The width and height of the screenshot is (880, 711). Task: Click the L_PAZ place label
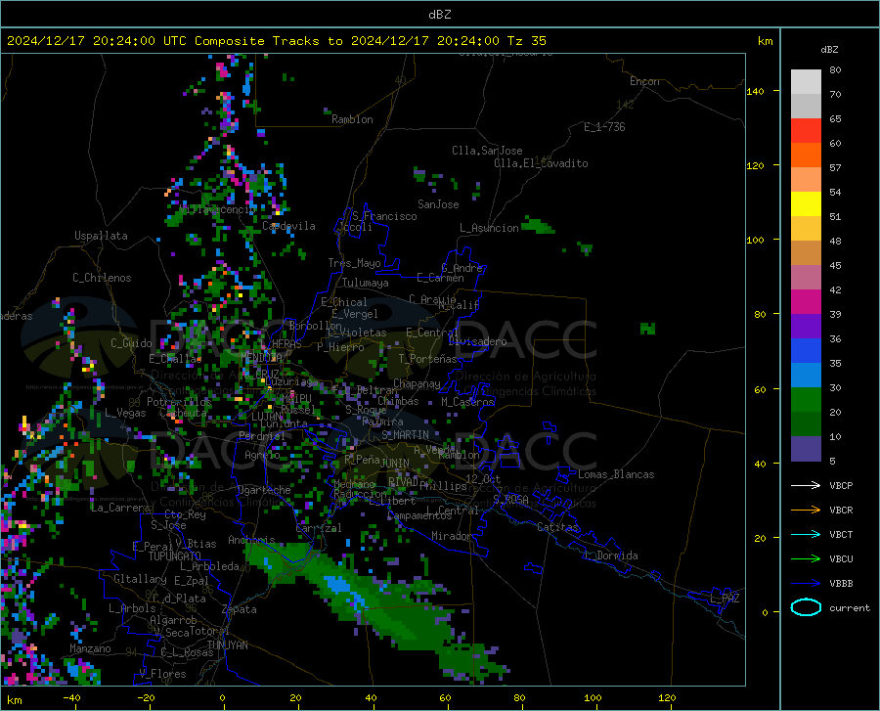pos(725,599)
